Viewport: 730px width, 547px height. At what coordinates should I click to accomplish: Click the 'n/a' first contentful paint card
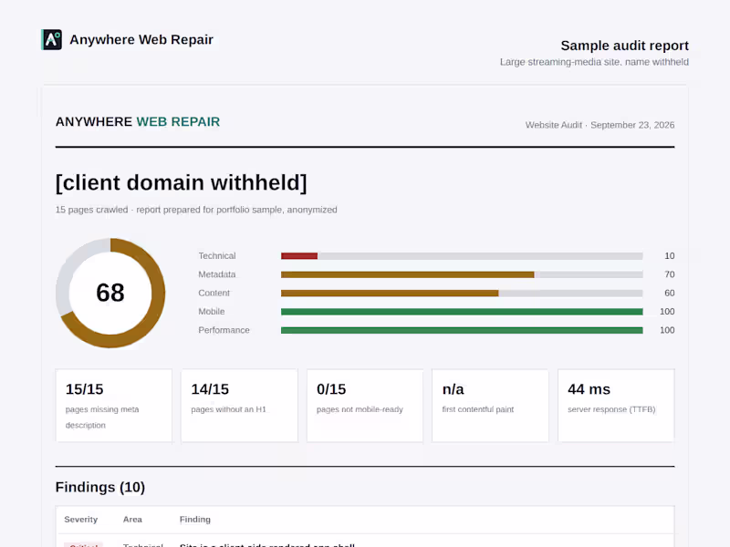tap(490, 406)
